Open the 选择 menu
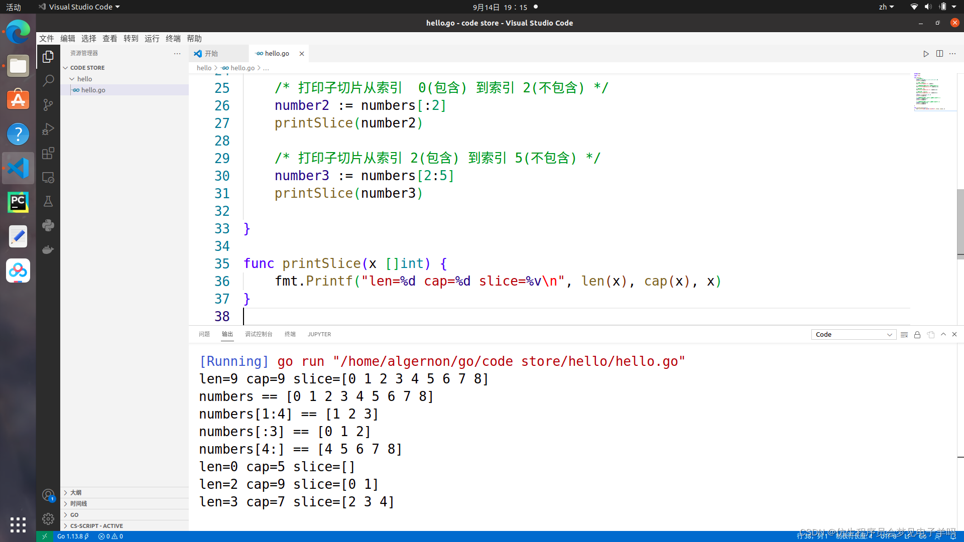This screenshot has height=542, width=964. pos(89,39)
